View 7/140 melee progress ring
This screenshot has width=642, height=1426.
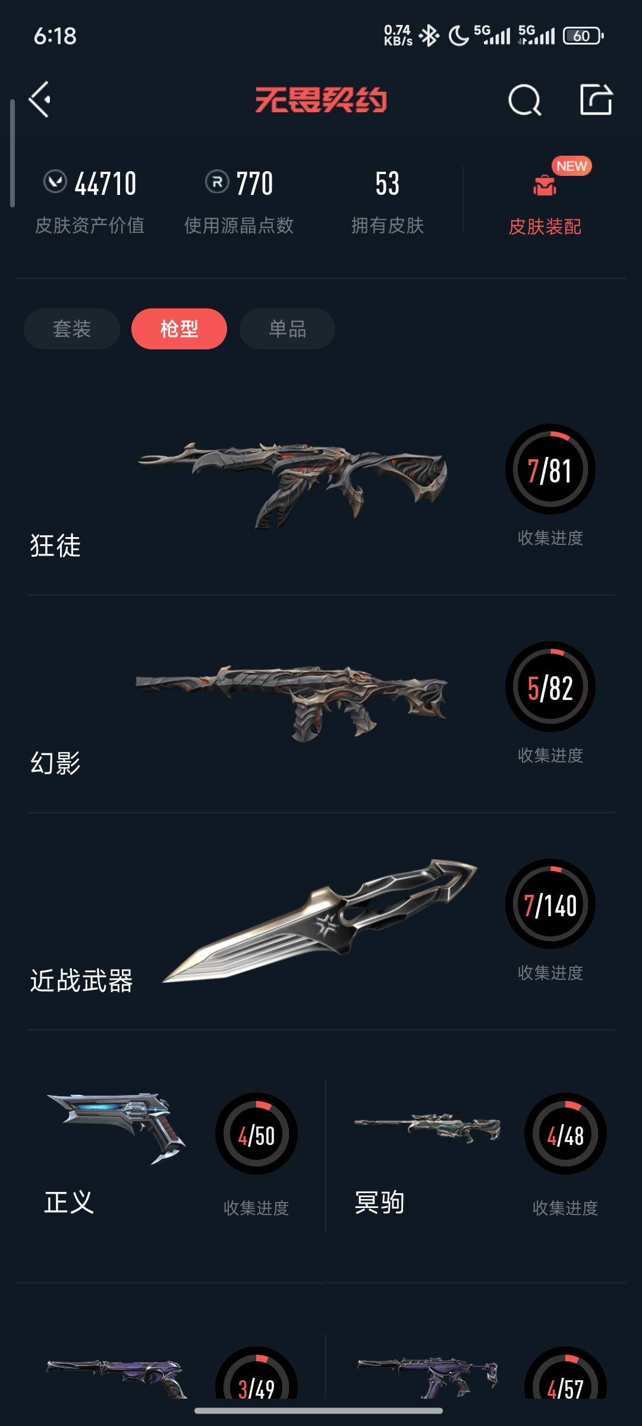tap(550, 904)
